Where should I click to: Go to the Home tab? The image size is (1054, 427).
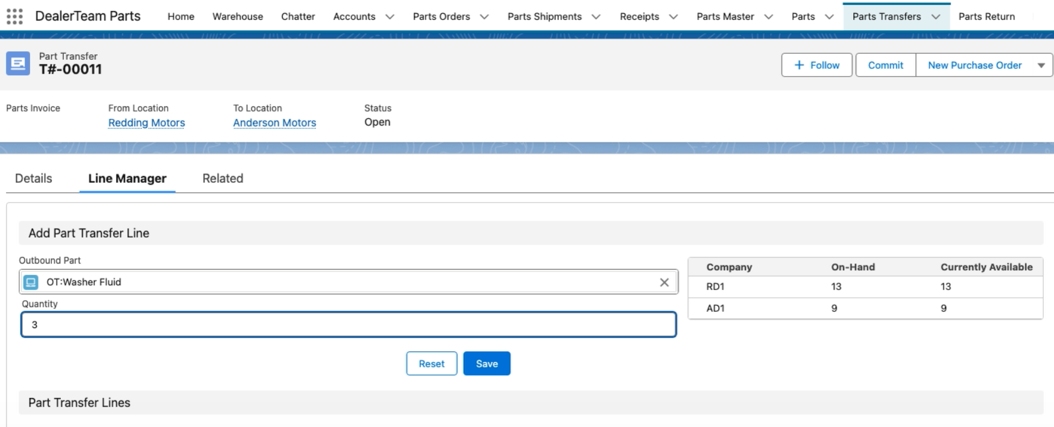[181, 16]
